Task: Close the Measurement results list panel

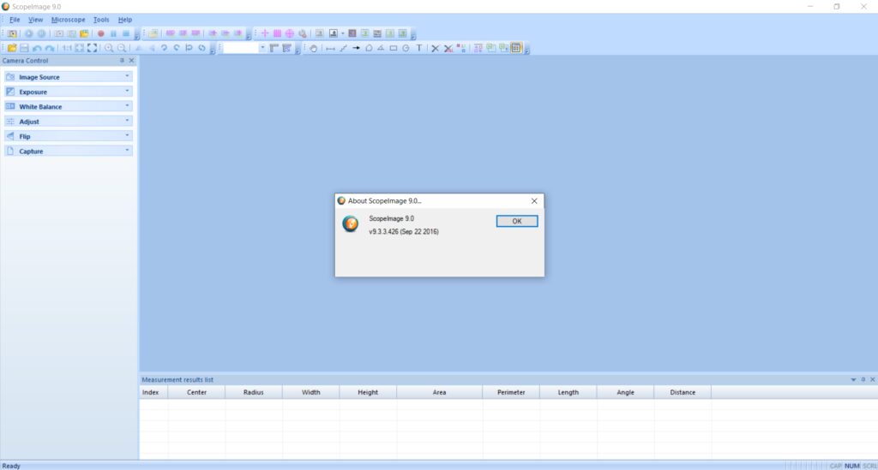Action: tap(872, 379)
